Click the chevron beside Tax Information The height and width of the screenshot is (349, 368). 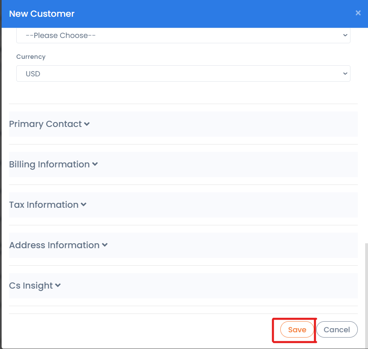[84, 205]
